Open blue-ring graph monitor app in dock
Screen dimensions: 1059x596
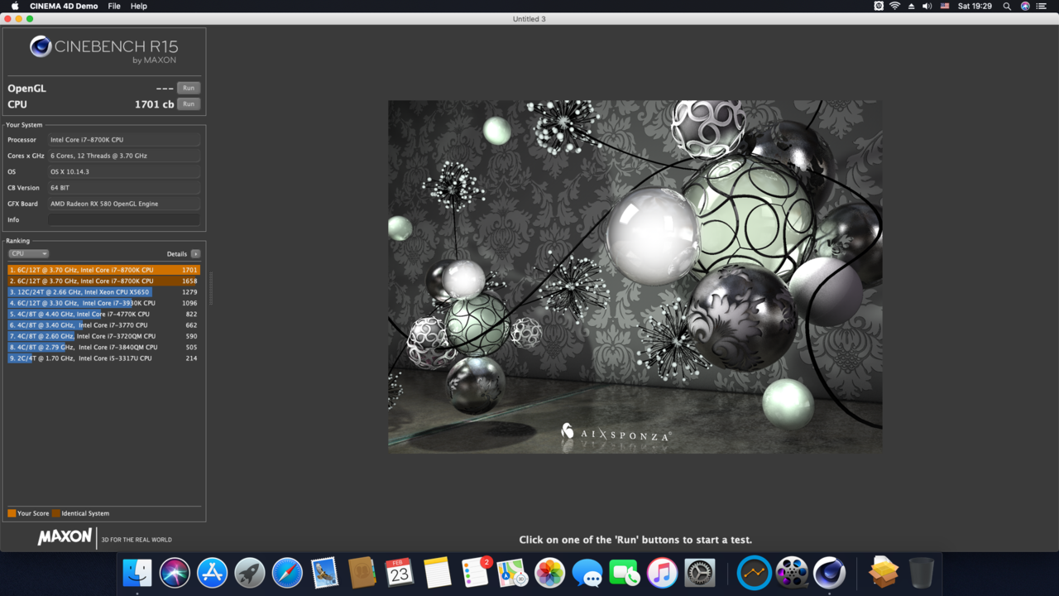pyautogui.click(x=755, y=573)
